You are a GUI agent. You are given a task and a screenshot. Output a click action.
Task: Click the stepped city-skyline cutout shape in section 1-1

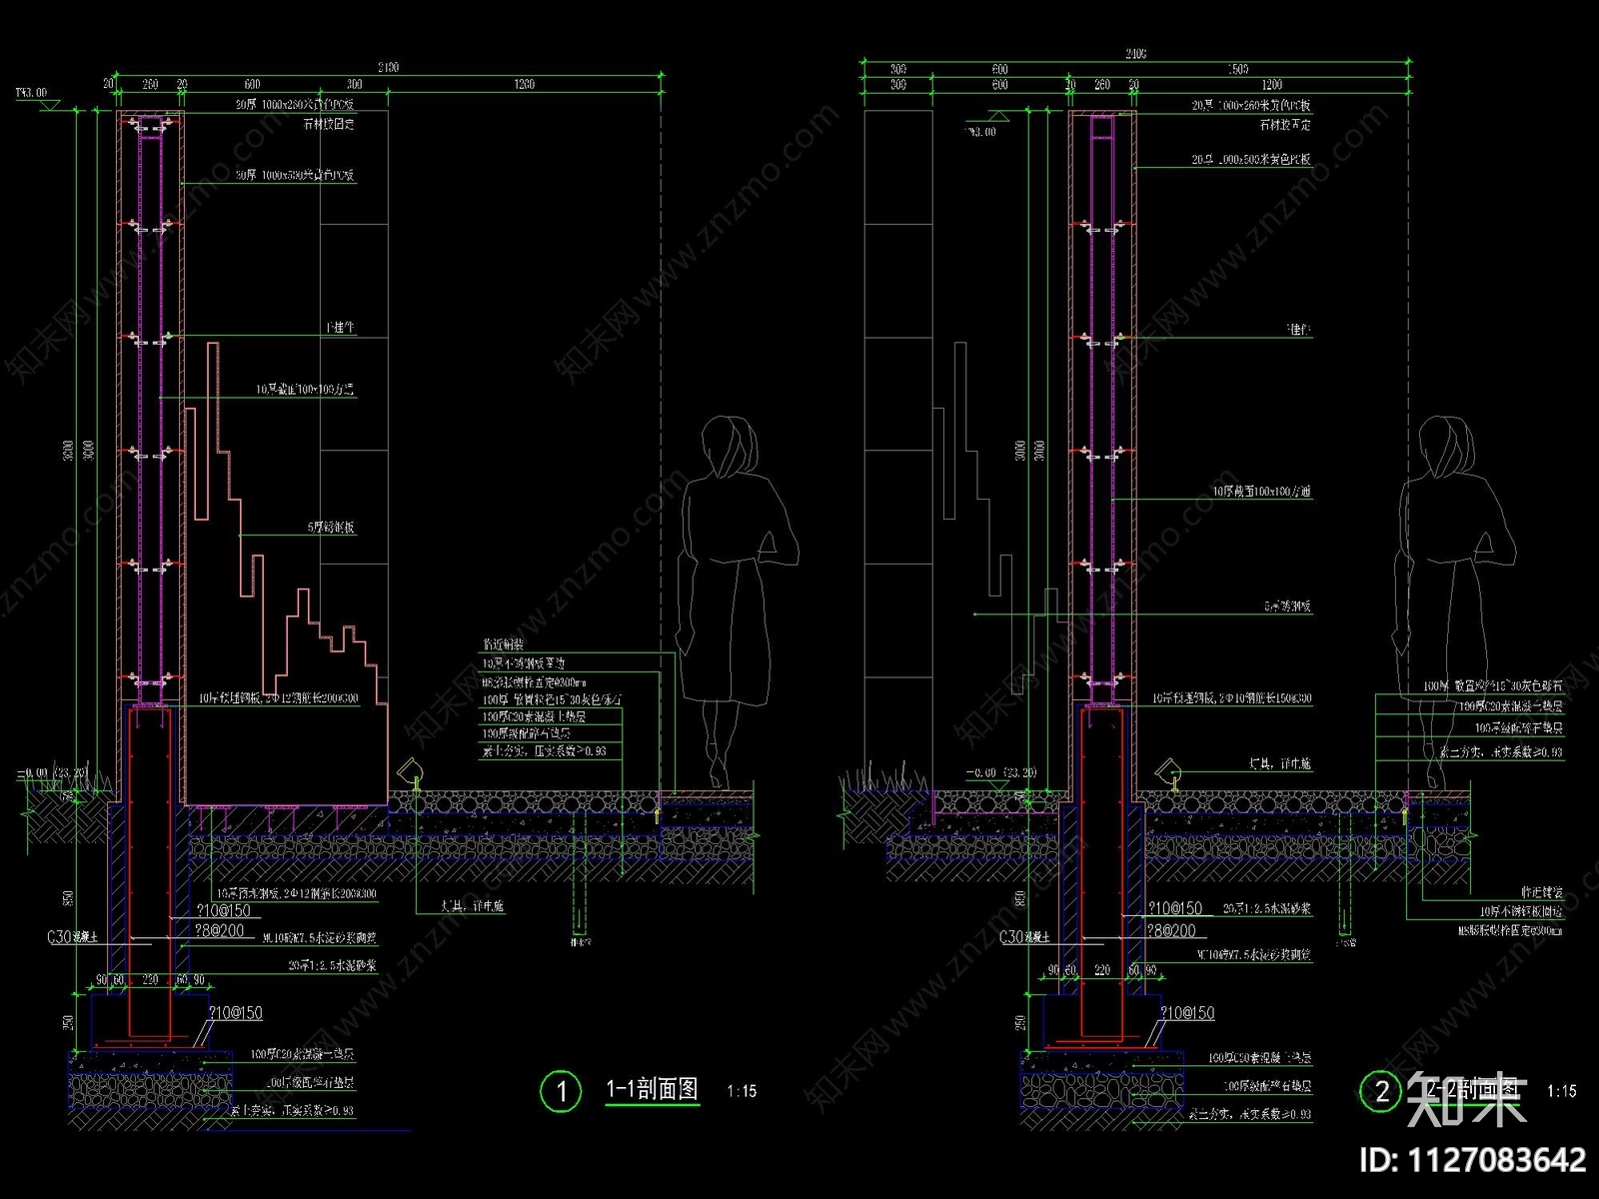pyautogui.click(x=285, y=575)
